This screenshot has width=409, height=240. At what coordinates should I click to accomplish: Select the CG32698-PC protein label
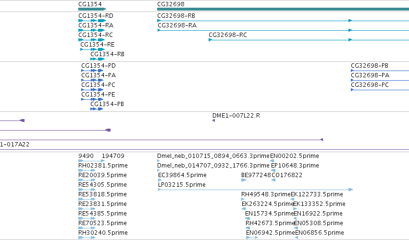tap(370, 85)
